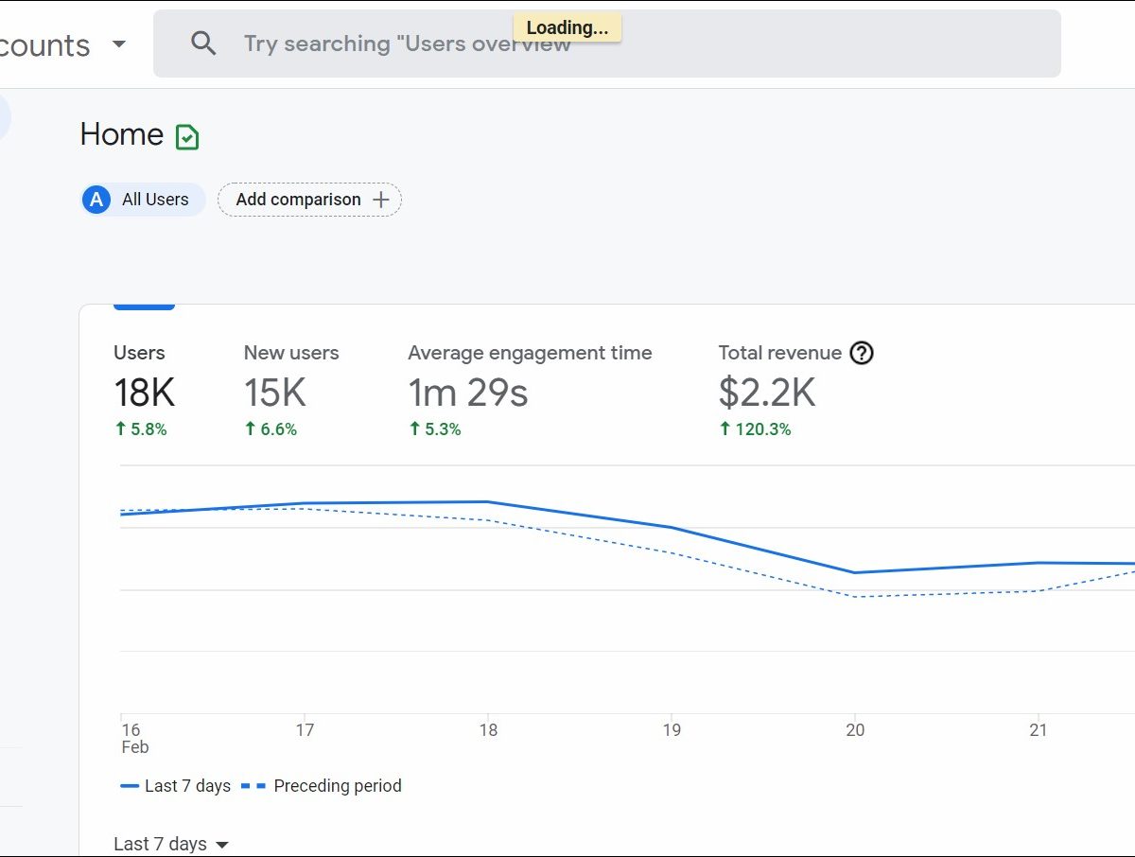
Task: Select the Users metric tab
Action: (x=144, y=390)
